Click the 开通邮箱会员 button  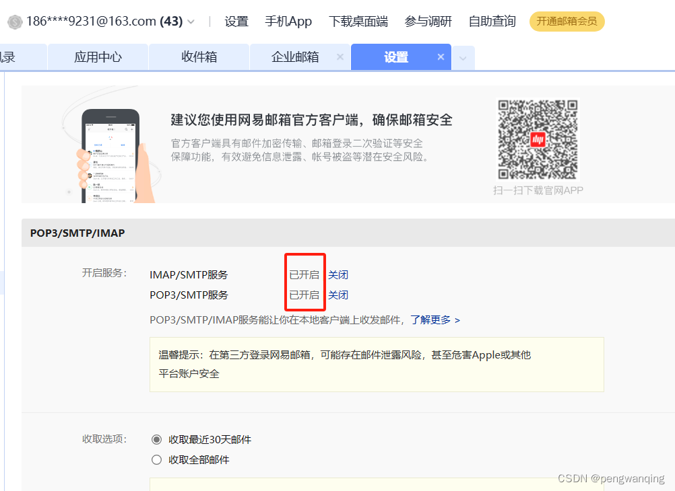(x=567, y=22)
